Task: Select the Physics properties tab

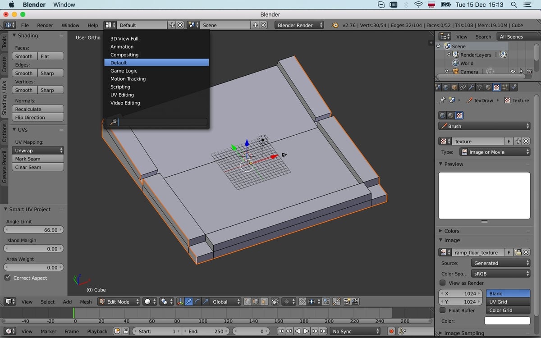Action: click(514, 87)
